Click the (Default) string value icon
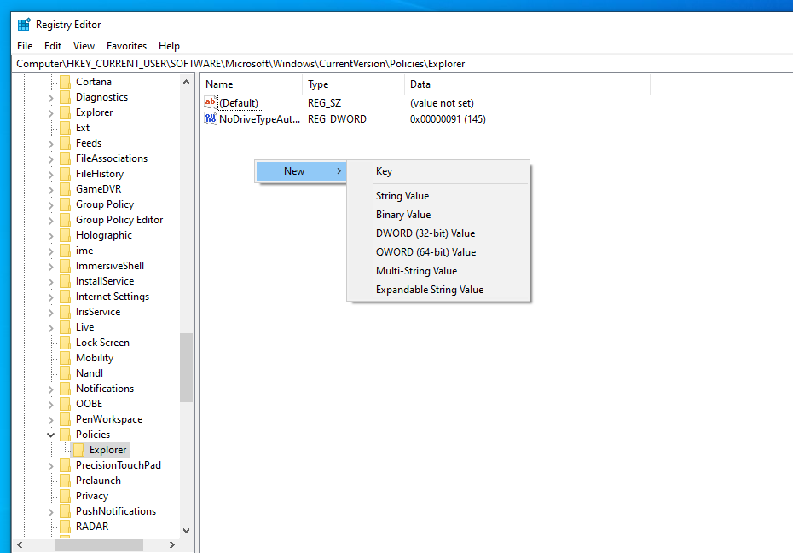Viewport: 793px width, 553px height. [211, 102]
